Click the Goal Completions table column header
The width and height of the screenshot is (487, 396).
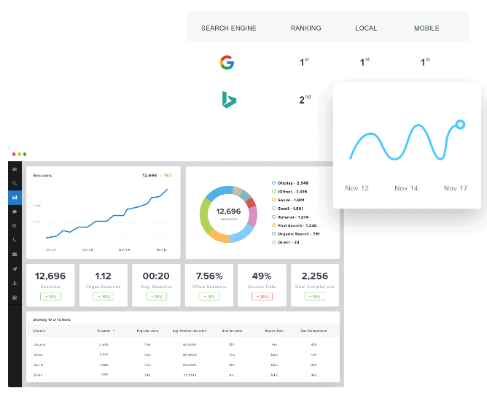click(313, 331)
